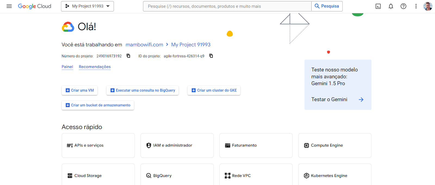The height and width of the screenshot is (185, 435).
Task: Click Executar uma consulta no BigQuery
Action: [142, 90]
